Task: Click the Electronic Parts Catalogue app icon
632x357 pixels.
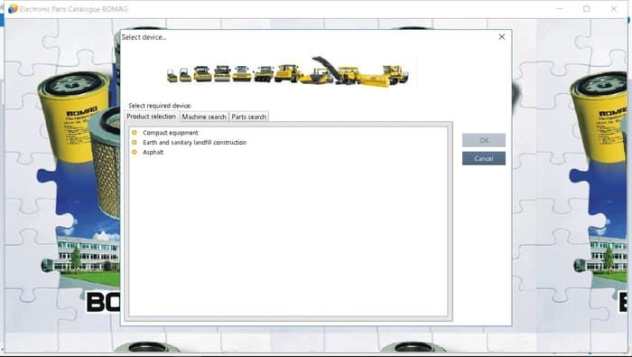Action: tap(13, 9)
